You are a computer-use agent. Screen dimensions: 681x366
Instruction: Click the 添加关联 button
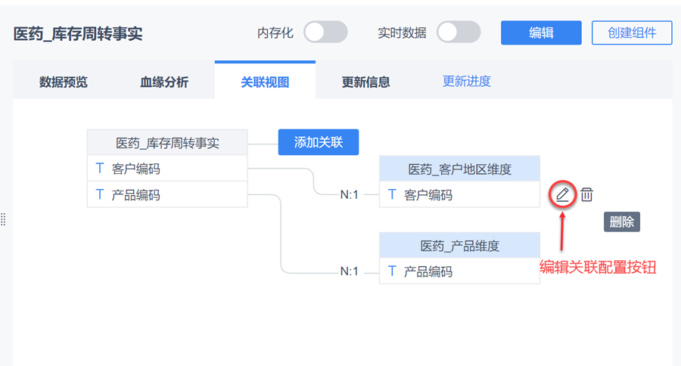pos(318,142)
